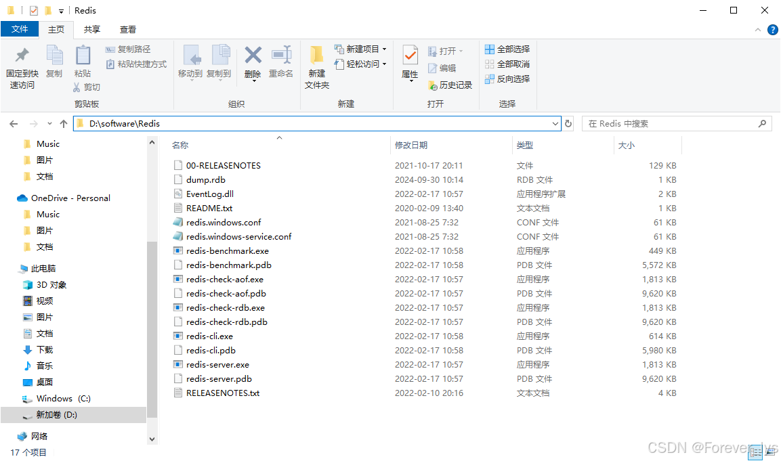Open the Quick Access Toolbar customize dropdown

61,11
